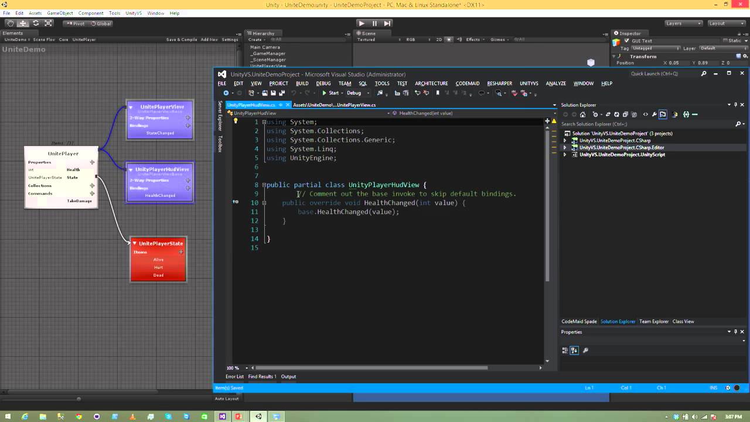Open UniteDemo dropdown in Elements toolbar

[17, 40]
